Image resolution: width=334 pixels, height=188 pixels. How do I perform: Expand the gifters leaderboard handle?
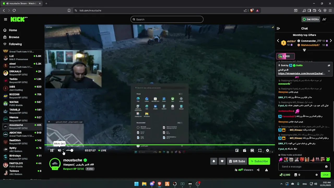(304, 50)
